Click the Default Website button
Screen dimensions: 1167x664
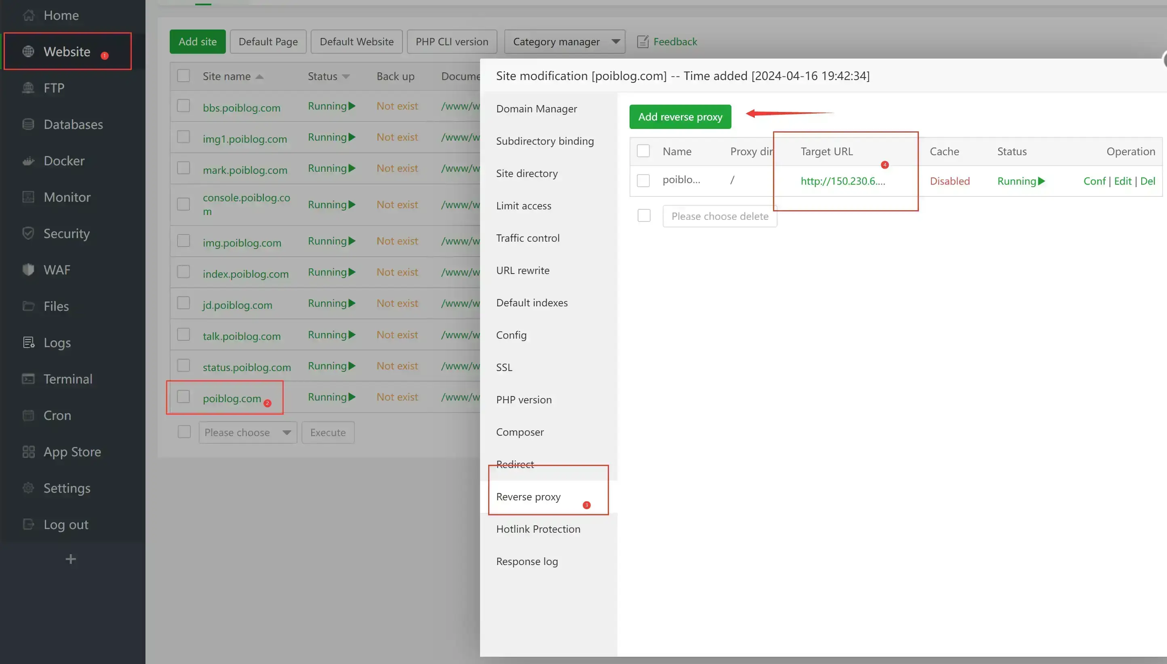(x=356, y=42)
